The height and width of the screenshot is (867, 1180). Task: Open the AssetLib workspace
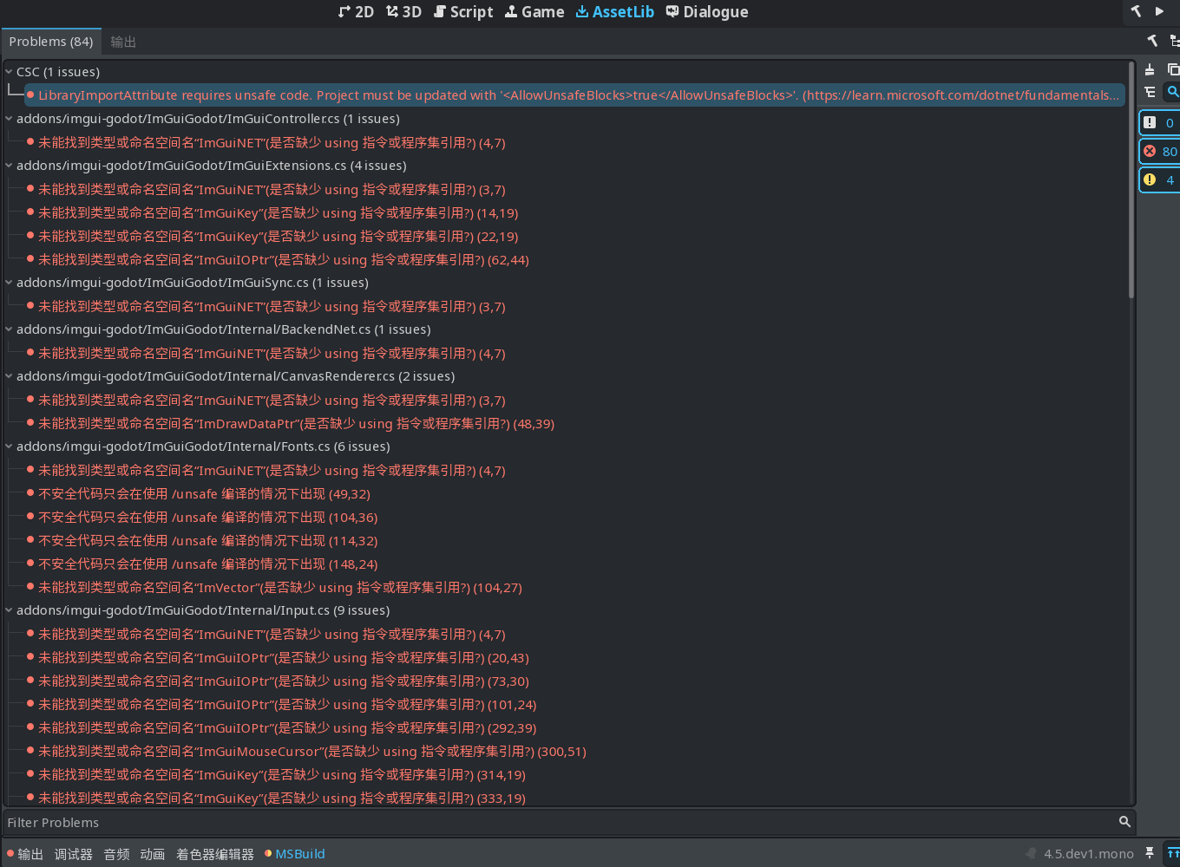click(615, 12)
